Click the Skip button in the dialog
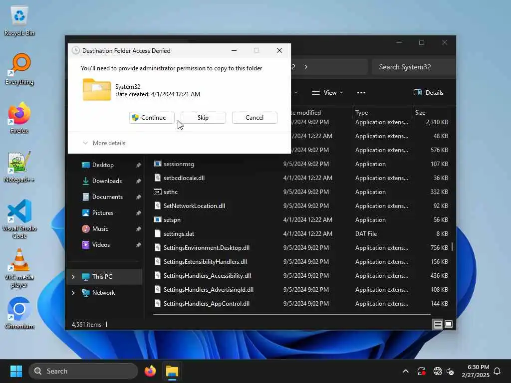This screenshot has width=511, height=383. pos(203,118)
